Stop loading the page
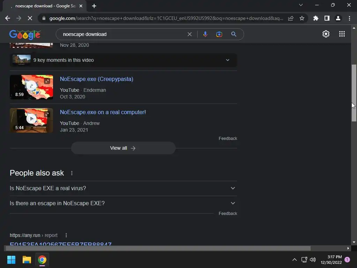This screenshot has width=357, height=268. pyautogui.click(x=30, y=18)
